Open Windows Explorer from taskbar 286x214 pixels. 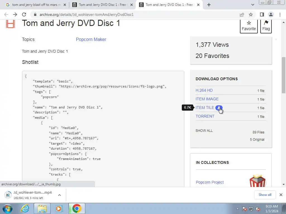42,208
